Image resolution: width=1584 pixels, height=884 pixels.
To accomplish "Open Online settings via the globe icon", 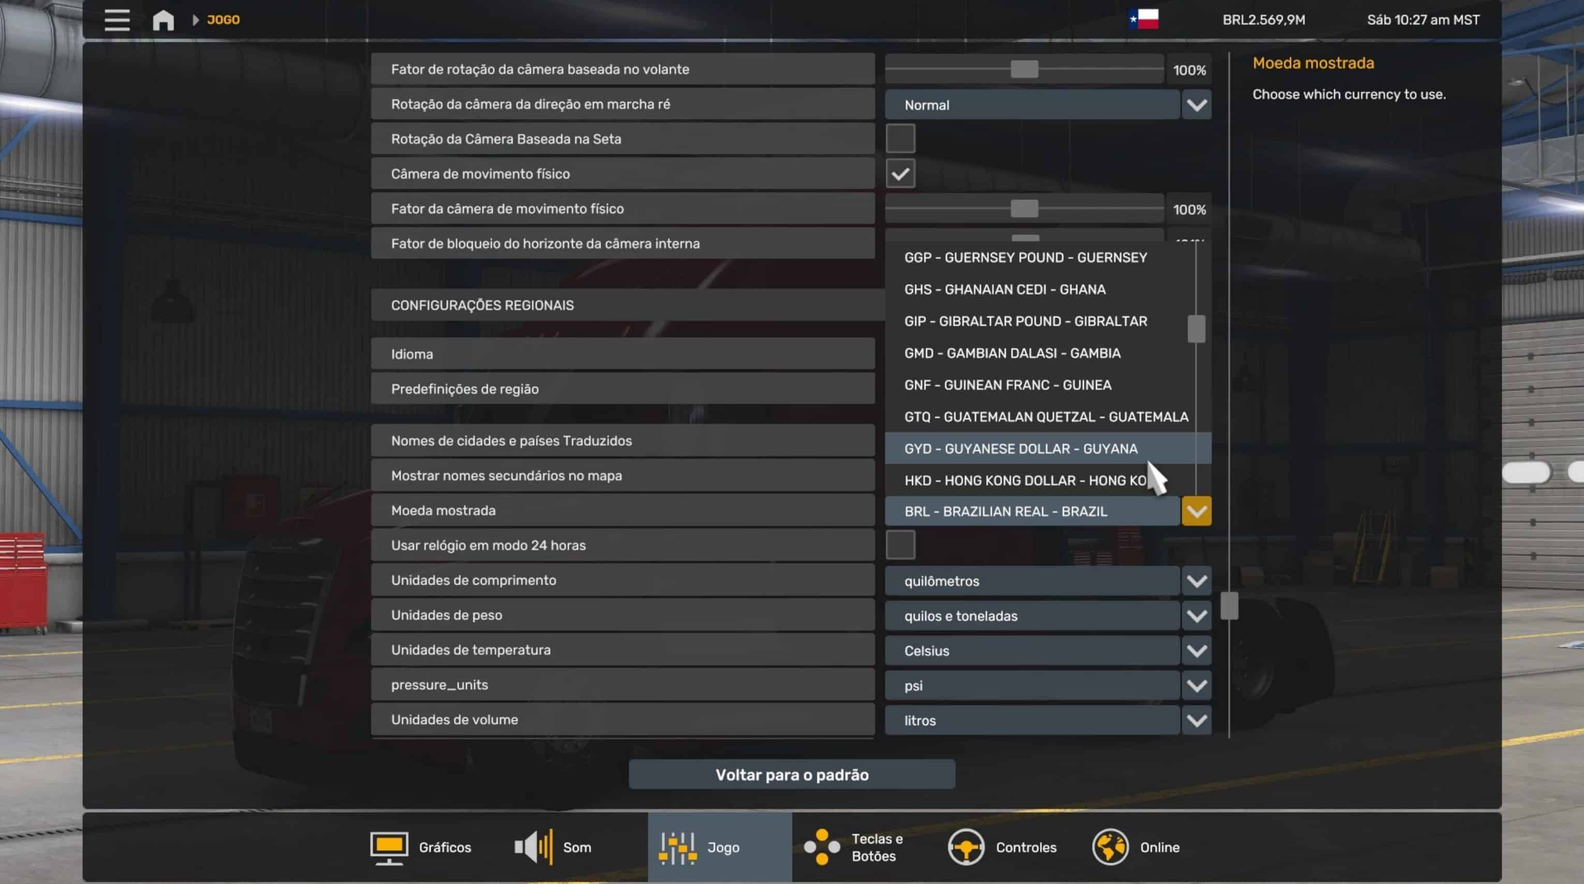I will coord(1110,847).
